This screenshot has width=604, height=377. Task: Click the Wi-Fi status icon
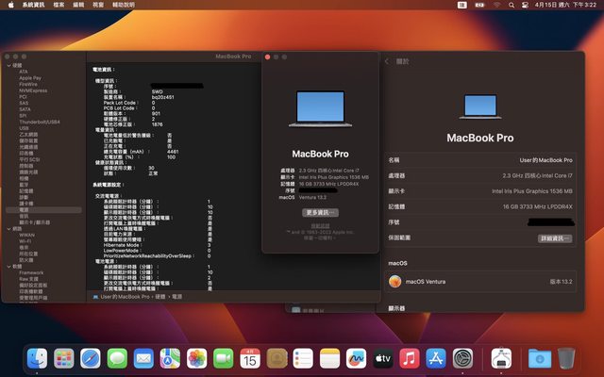point(496,5)
